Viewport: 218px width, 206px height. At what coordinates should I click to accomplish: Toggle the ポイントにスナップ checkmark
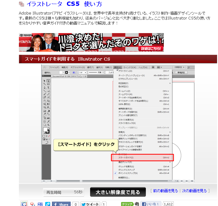coord(116,173)
